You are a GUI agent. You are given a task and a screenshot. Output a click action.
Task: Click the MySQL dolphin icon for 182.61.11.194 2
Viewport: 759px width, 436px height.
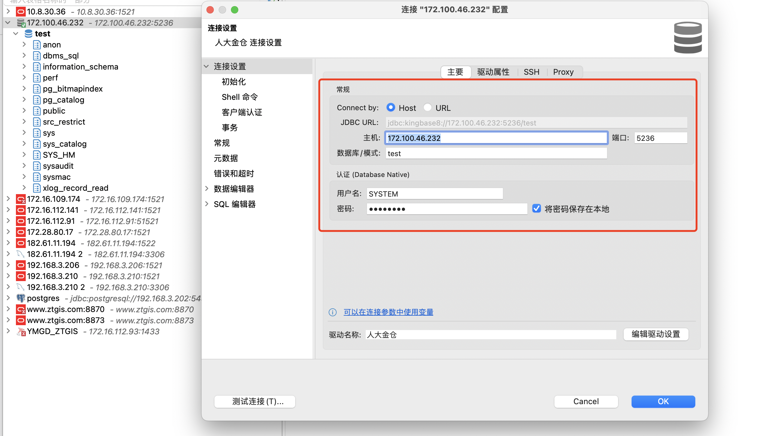(x=21, y=254)
